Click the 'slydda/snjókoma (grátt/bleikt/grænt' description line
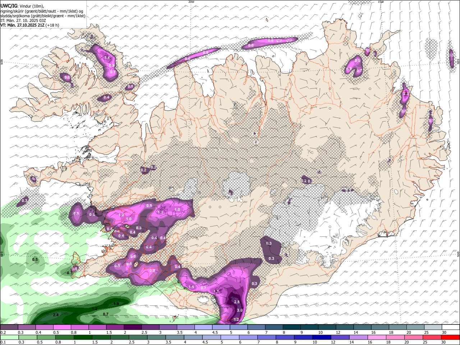The width and height of the screenshot is (460, 345). coord(43,16)
